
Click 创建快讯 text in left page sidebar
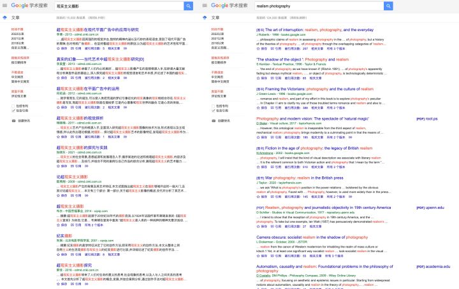24,121
